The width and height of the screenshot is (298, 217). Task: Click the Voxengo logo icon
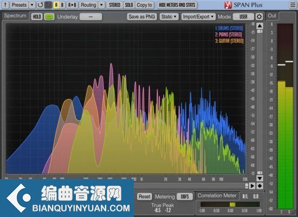(228, 5)
